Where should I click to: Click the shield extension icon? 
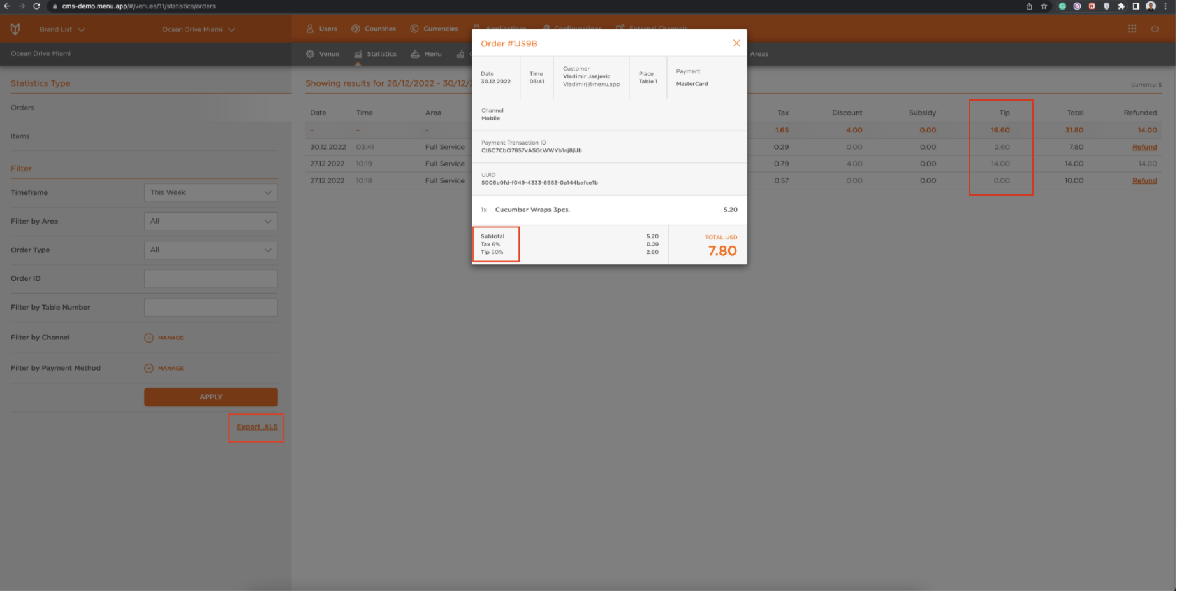coord(1106,6)
